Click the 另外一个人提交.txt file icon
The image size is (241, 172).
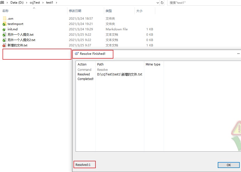[4, 35]
